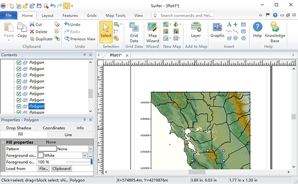Click the Previous View magnifier icon
Screen dimensions: 298x184
click(x=67, y=39)
